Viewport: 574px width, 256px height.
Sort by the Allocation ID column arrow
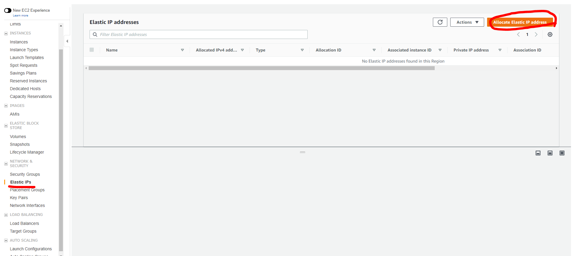pos(374,50)
